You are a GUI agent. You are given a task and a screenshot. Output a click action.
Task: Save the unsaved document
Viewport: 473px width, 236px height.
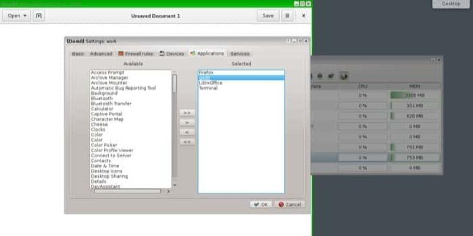[x=268, y=16]
